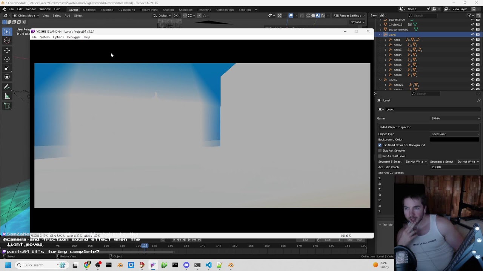This screenshot has width=483, height=271.
Task: Pin the Level properties panel
Action: point(478,100)
